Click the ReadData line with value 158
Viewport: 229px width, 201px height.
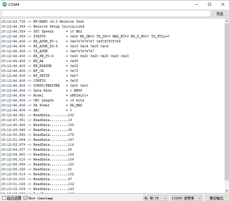(37, 125)
